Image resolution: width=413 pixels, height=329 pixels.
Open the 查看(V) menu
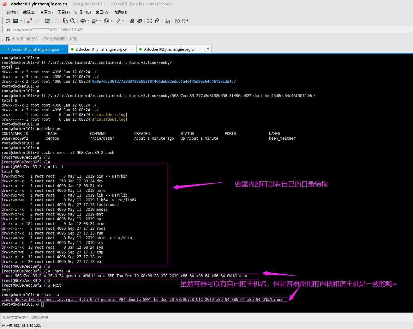(x=46, y=12)
